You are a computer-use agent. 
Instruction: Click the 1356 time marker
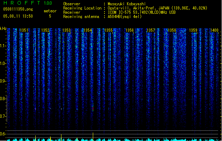coord(130,30)
